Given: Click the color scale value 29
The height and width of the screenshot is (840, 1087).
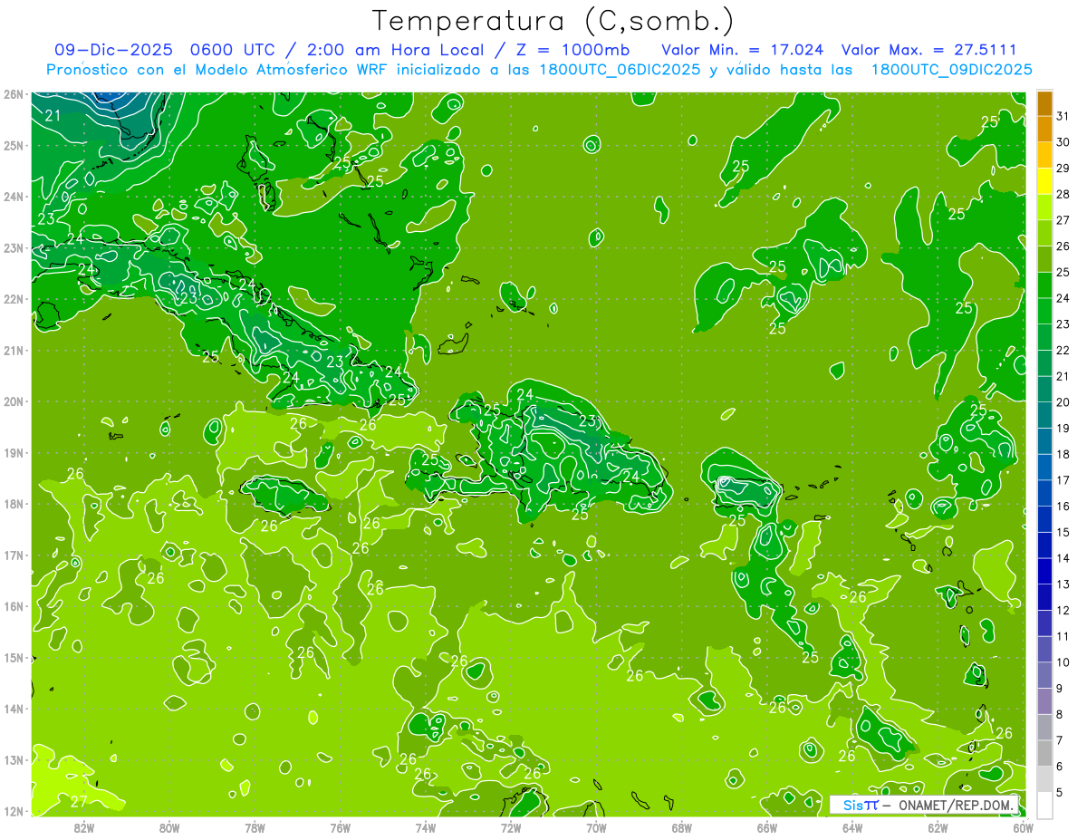Looking at the screenshot, I should [x=1063, y=168].
